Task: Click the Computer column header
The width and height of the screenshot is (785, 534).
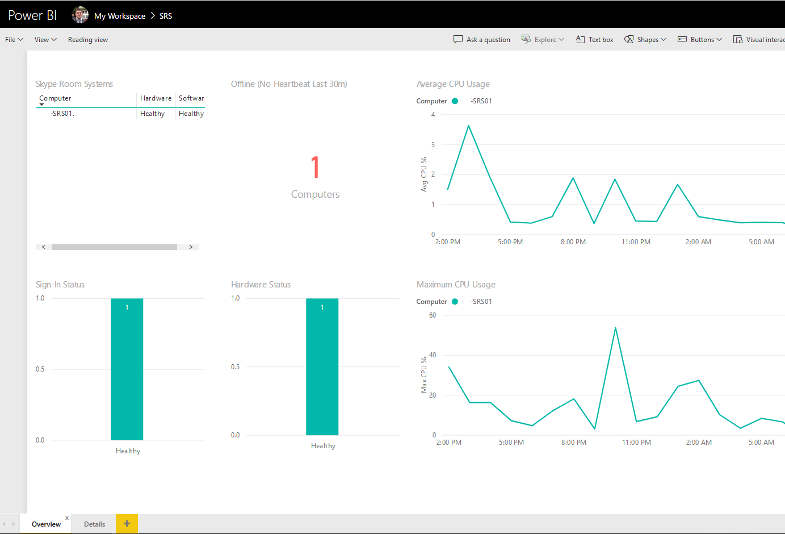Action: 55,98
